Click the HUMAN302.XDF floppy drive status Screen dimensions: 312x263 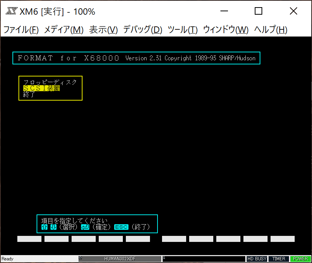120,259
